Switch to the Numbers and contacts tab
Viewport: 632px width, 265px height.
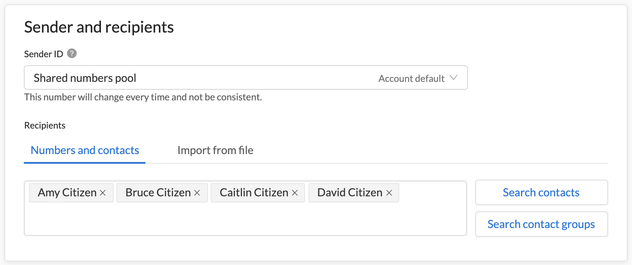pyautogui.click(x=85, y=151)
